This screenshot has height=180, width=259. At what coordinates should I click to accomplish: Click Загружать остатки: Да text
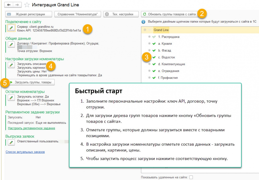(33, 97)
